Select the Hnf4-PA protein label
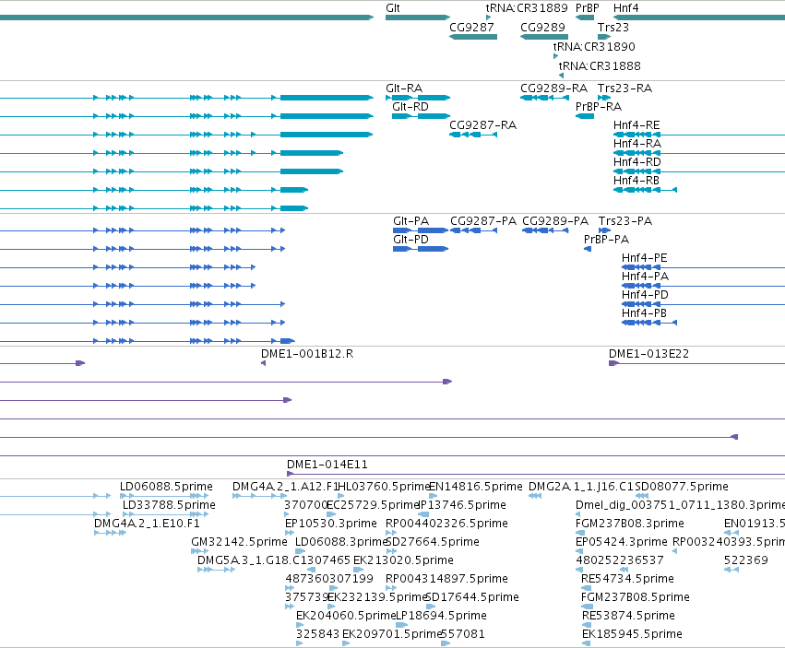This screenshot has height=648, width=785. pyautogui.click(x=645, y=277)
